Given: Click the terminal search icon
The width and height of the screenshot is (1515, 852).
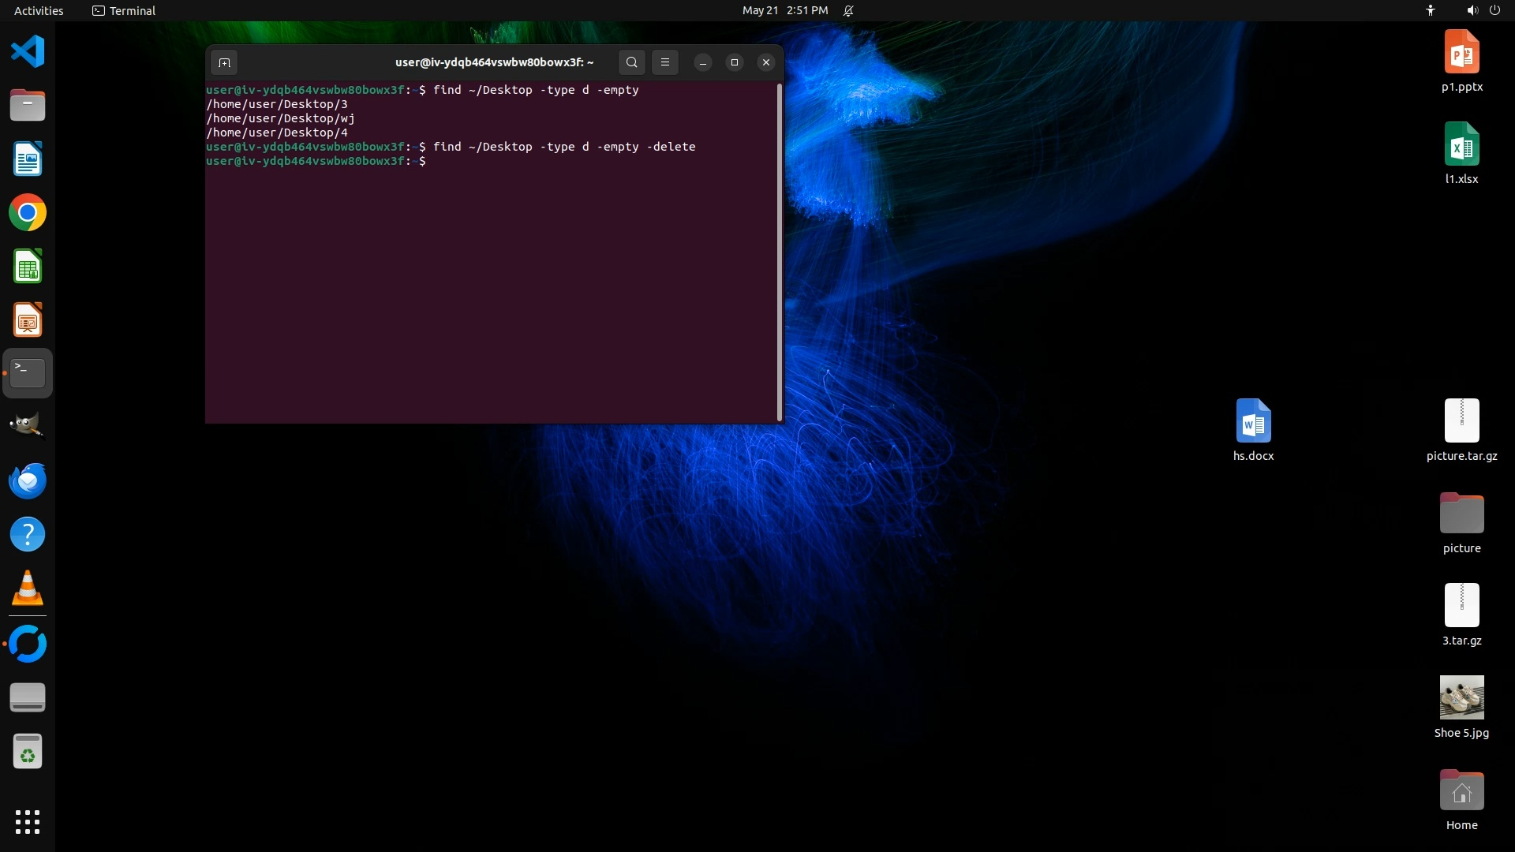Looking at the screenshot, I should 631,62.
